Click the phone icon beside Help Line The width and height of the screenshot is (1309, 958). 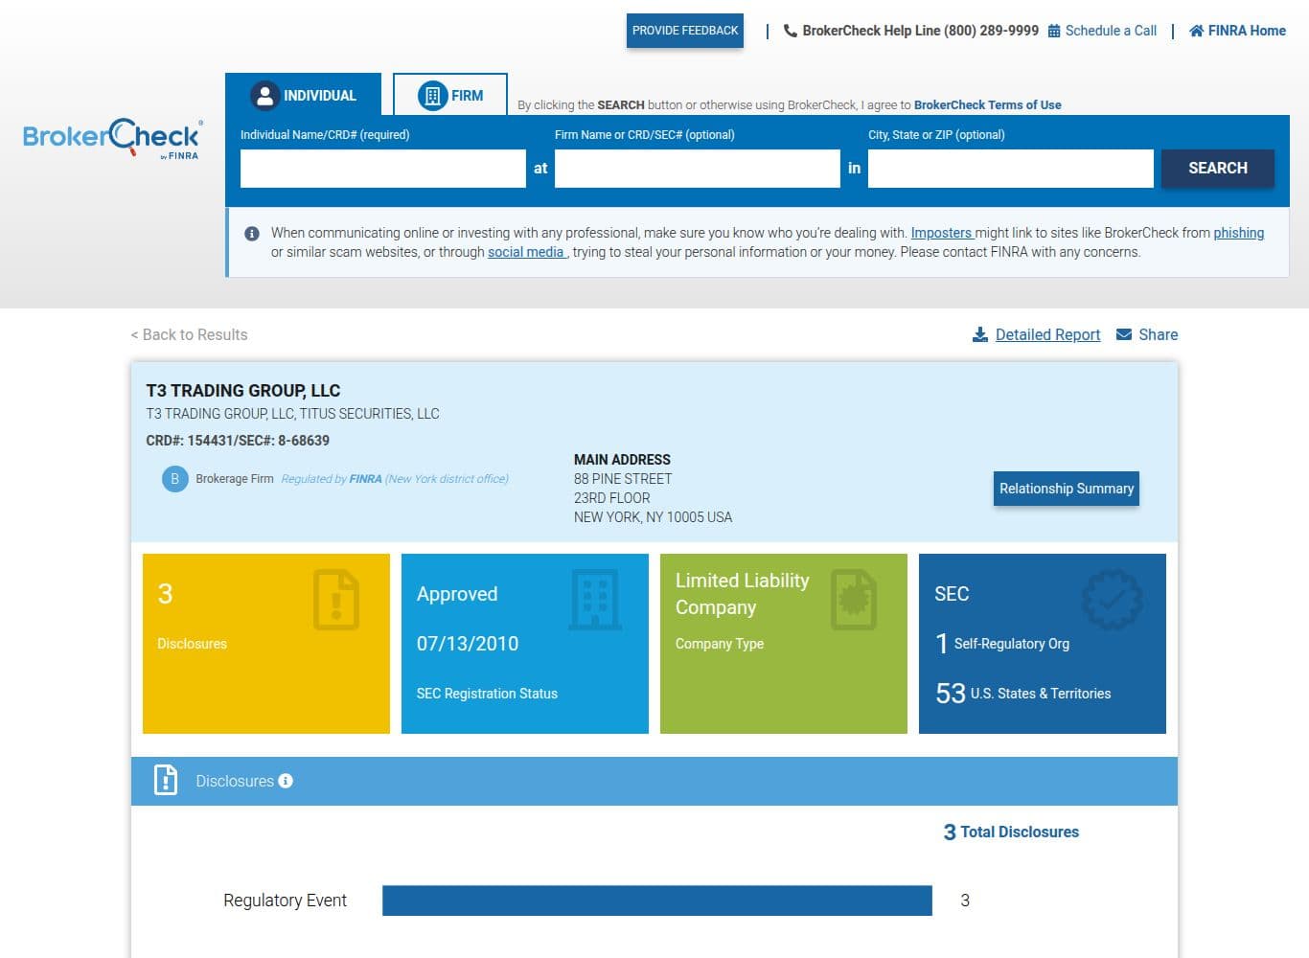pyautogui.click(x=791, y=31)
